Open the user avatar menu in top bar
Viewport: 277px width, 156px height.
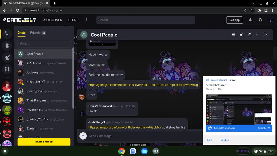point(271,20)
